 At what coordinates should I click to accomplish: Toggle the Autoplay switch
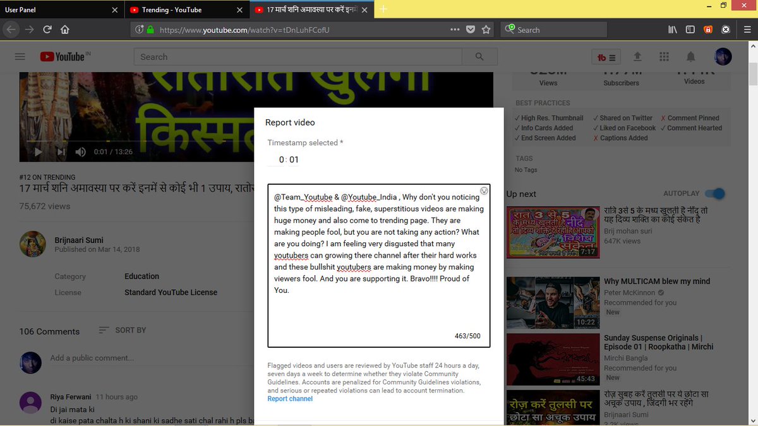(715, 194)
